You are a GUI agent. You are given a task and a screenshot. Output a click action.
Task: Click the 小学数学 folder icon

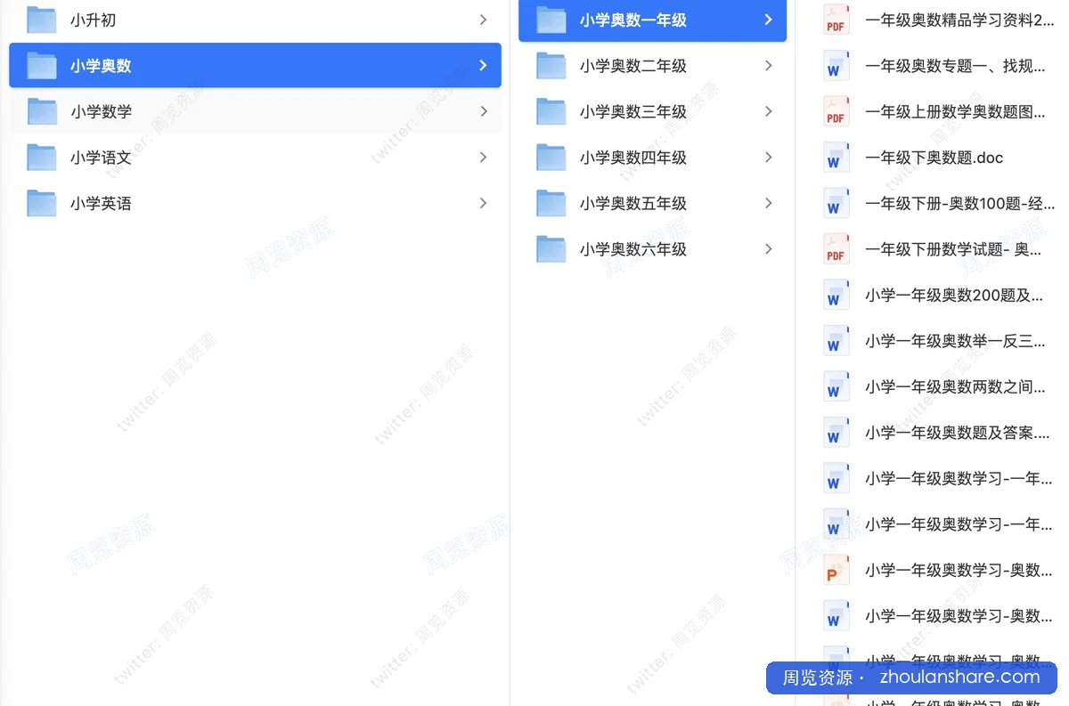tap(42, 111)
